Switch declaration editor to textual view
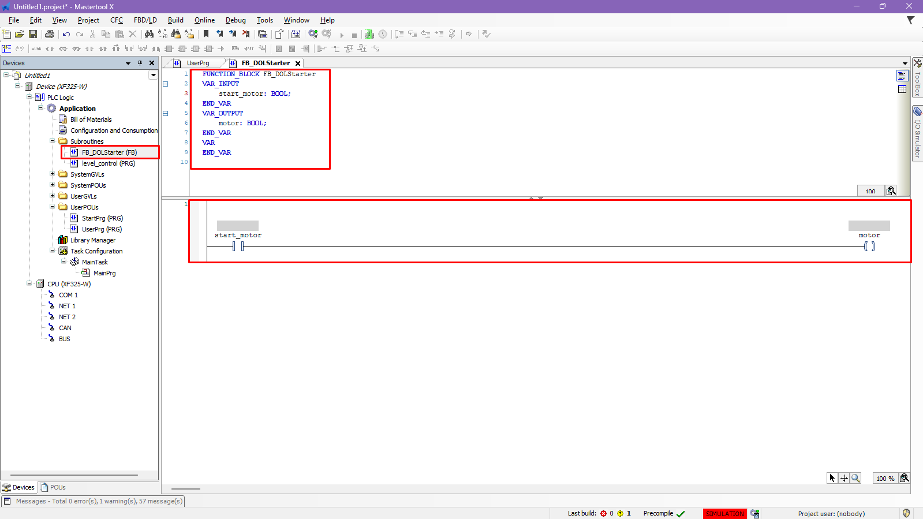The width and height of the screenshot is (923, 519). point(902,76)
